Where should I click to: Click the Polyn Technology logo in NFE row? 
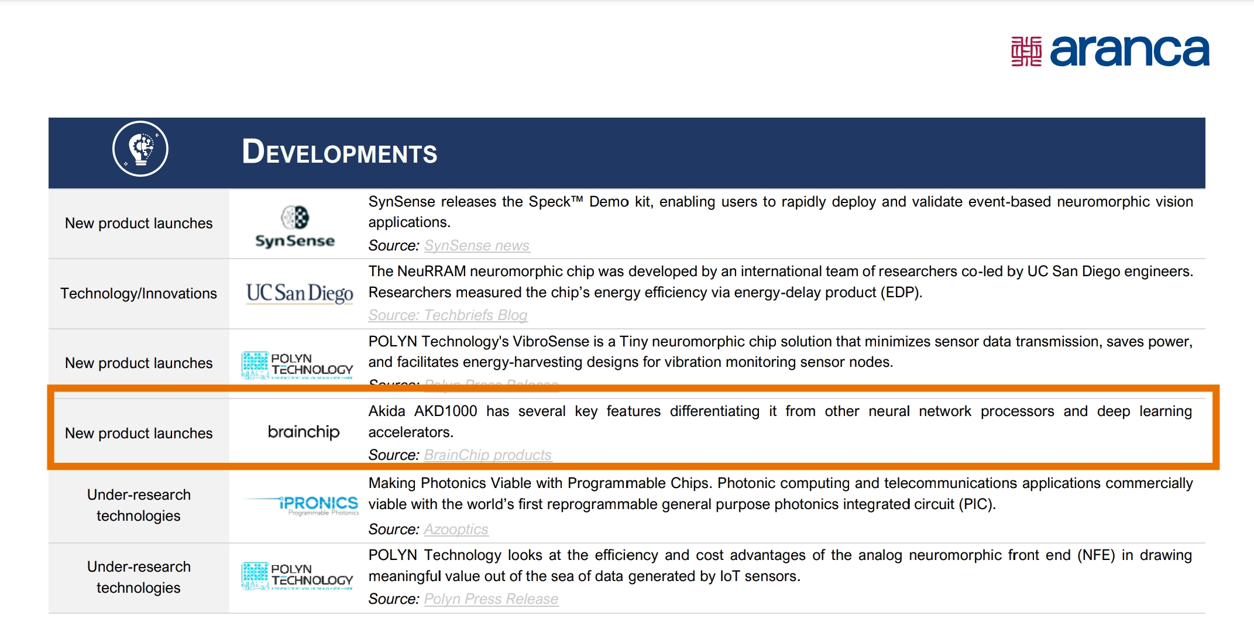pyautogui.click(x=297, y=576)
